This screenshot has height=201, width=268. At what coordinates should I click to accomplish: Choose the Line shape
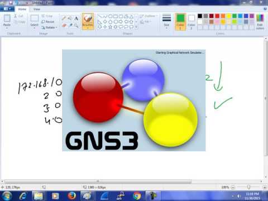100,16
